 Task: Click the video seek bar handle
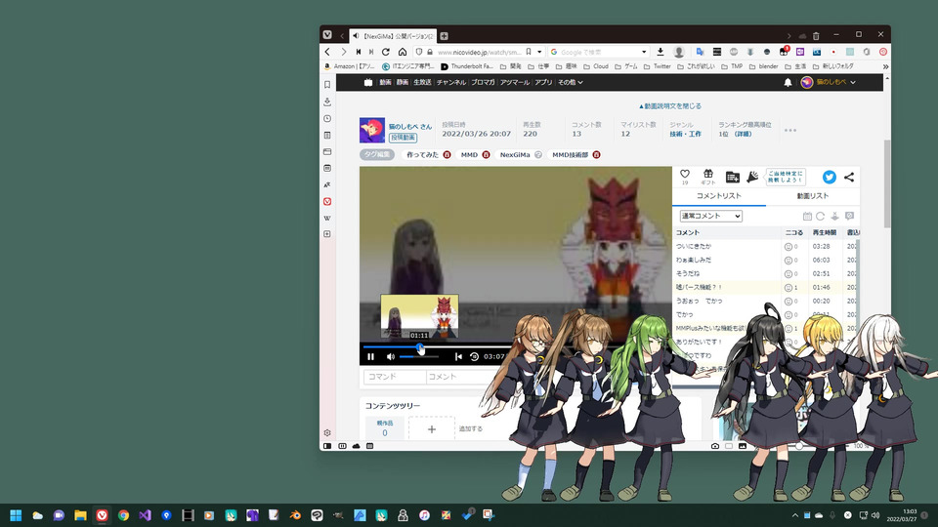pyautogui.click(x=420, y=346)
